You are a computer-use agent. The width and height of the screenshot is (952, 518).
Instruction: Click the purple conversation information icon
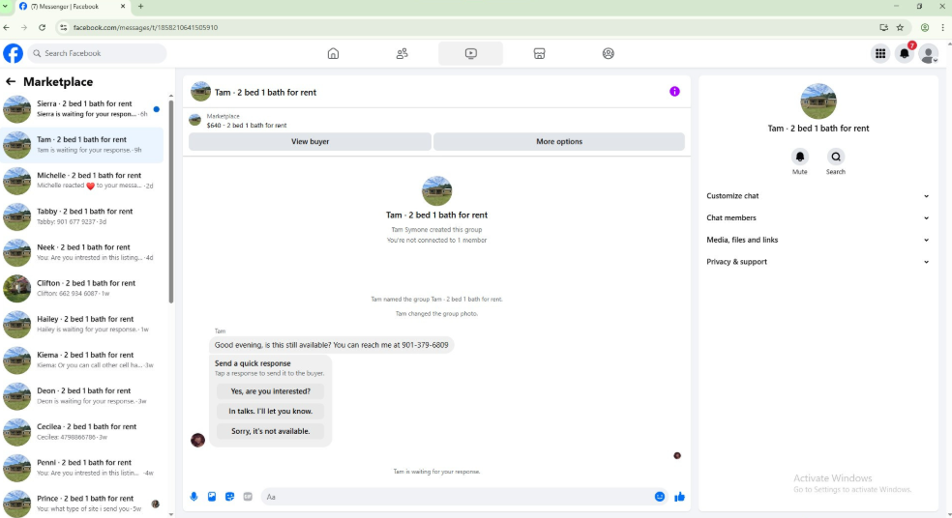pyautogui.click(x=674, y=92)
